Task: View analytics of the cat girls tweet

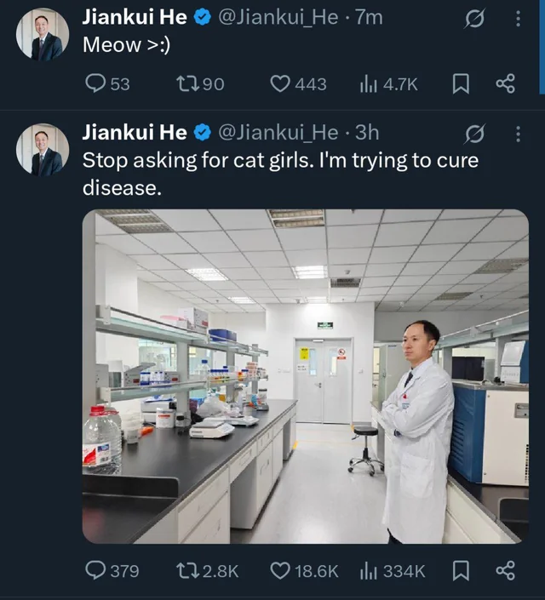Action: pyautogui.click(x=369, y=570)
